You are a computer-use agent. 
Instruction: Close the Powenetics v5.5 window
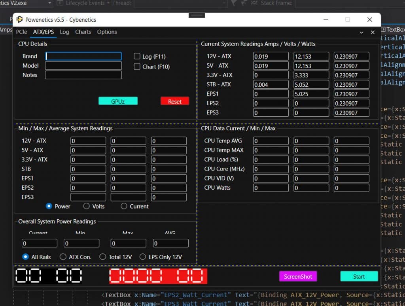click(x=370, y=19)
